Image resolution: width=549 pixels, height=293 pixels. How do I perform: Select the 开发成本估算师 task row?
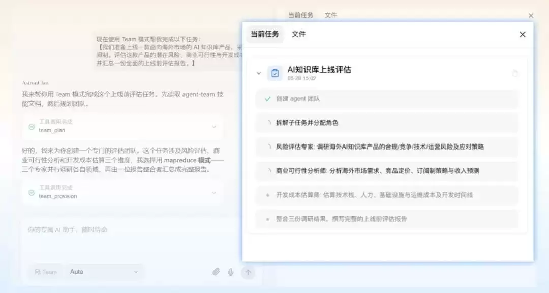(x=387, y=195)
